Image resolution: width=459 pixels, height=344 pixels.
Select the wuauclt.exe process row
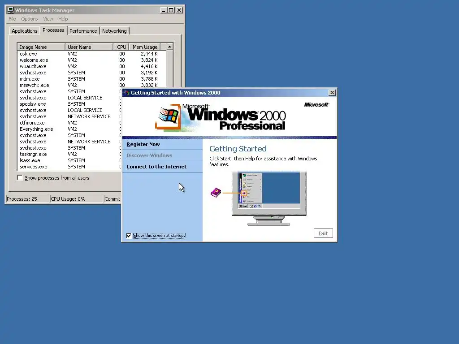click(91, 66)
